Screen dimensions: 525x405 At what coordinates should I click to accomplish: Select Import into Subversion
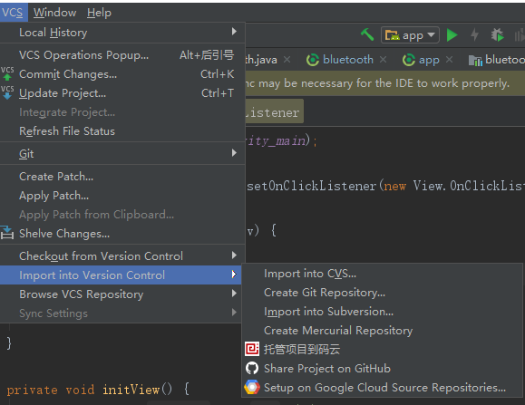pyautogui.click(x=382, y=312)
